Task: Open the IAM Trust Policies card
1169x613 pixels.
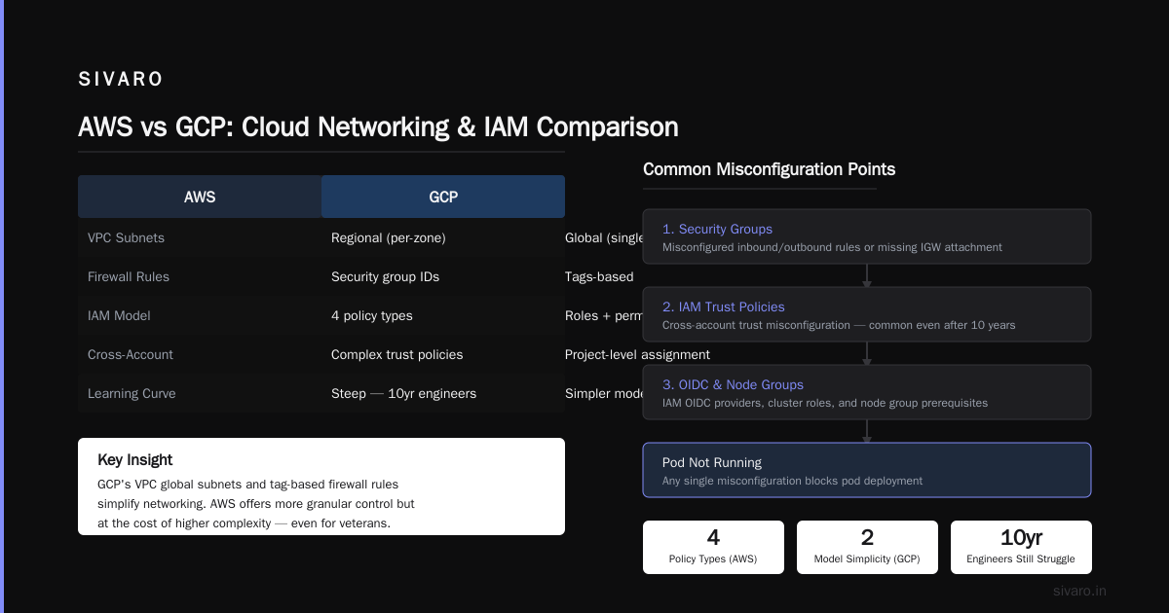Action: pos(867,314)
